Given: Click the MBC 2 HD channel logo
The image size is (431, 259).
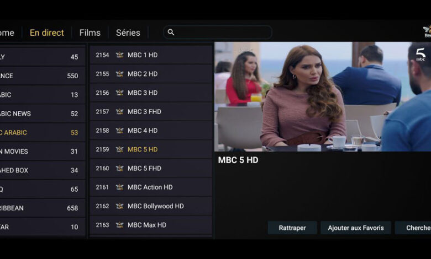Looking at the screenshot, I should click(x=119, y=74).
